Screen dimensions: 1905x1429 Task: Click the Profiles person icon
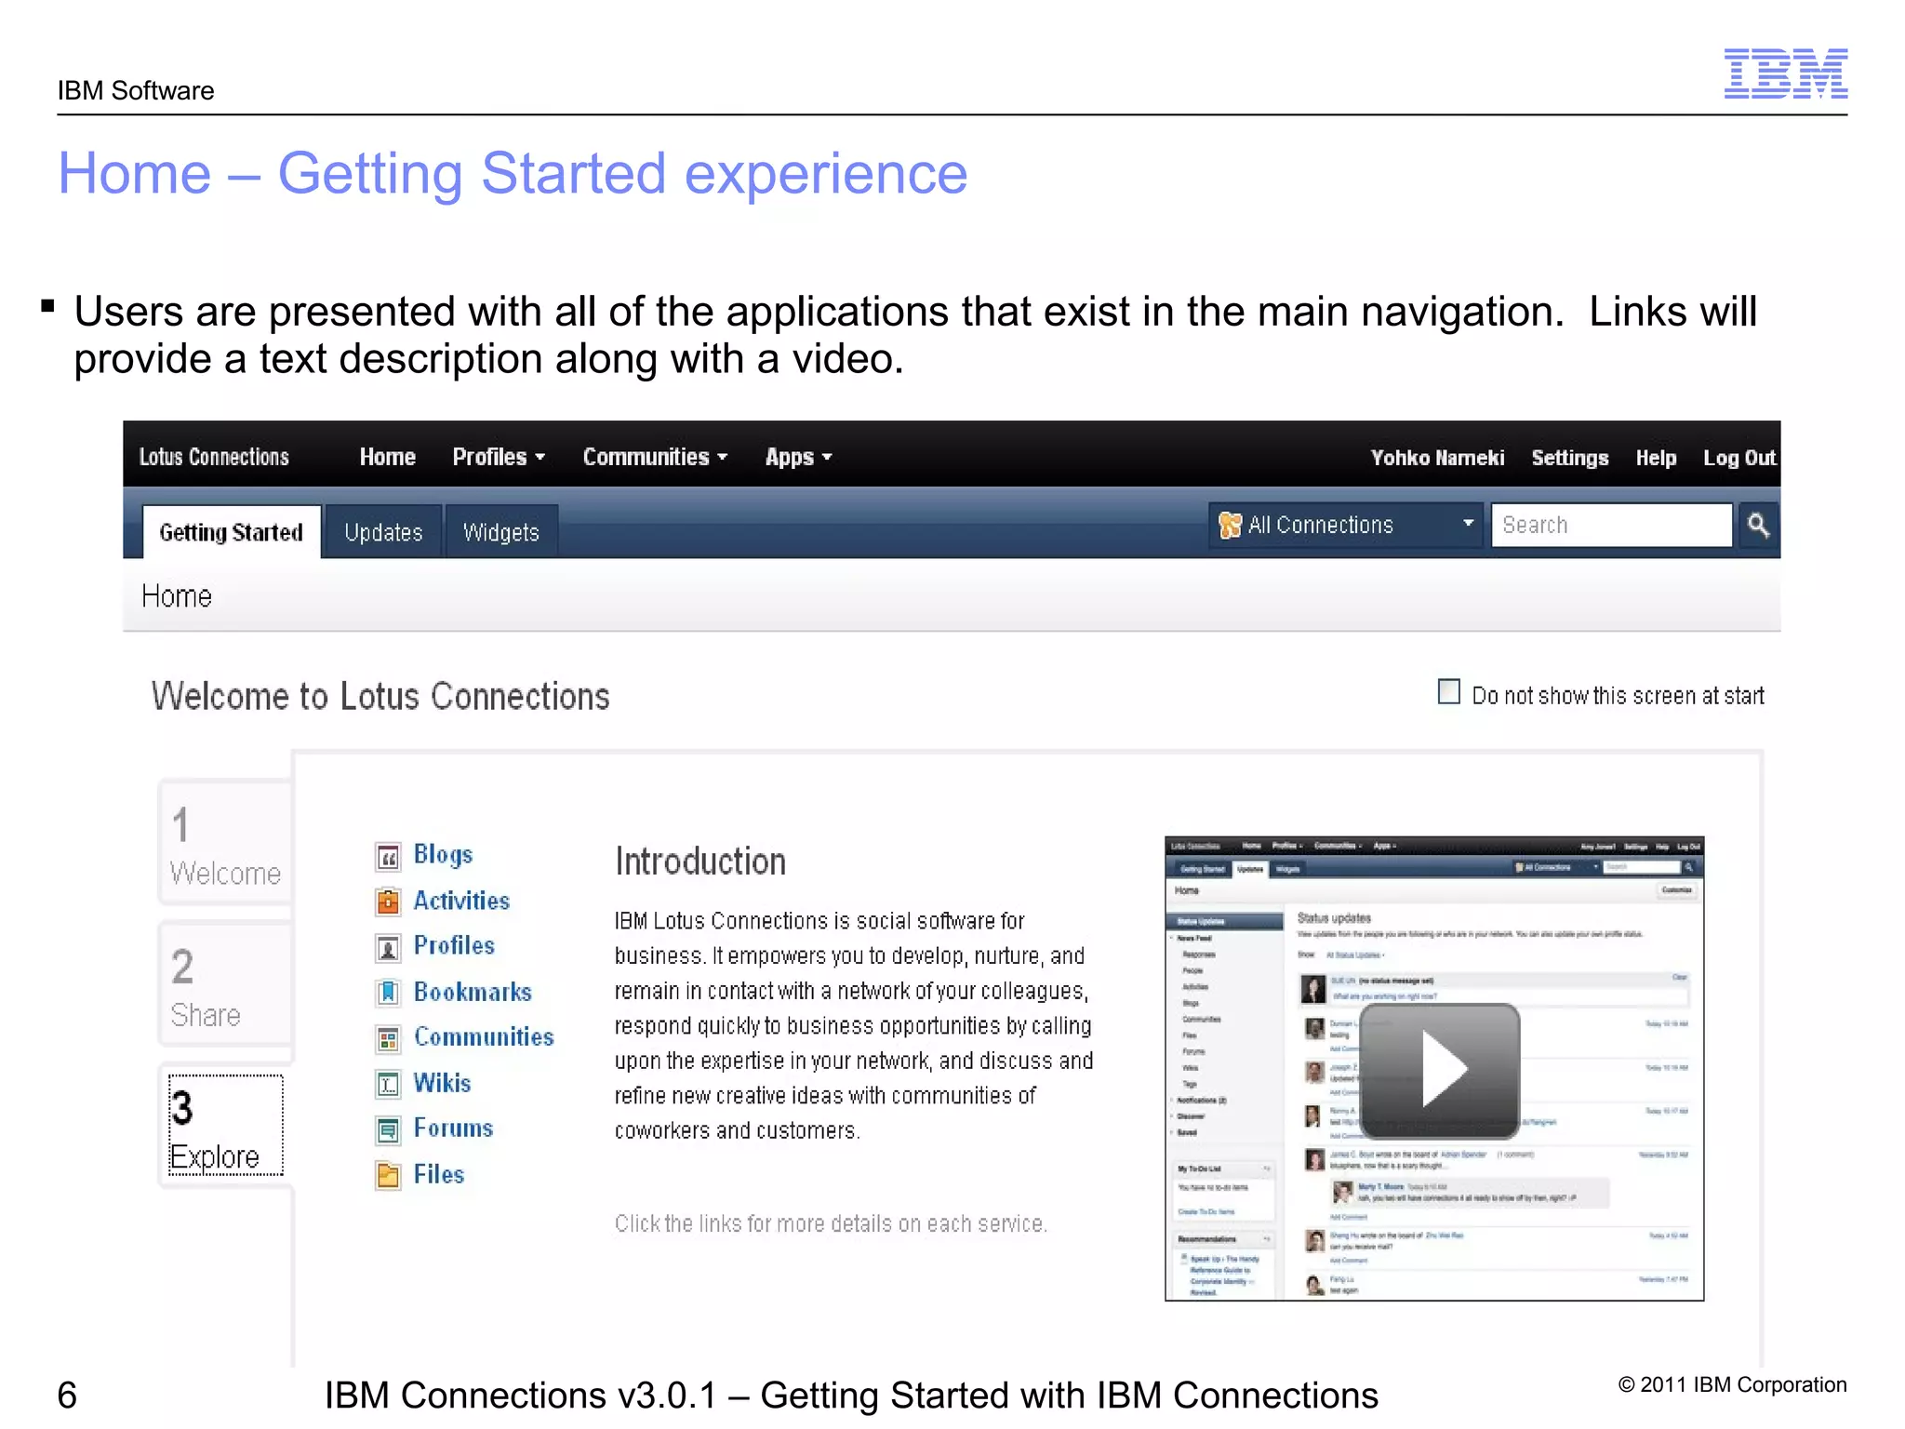click(x=388, y=947)
